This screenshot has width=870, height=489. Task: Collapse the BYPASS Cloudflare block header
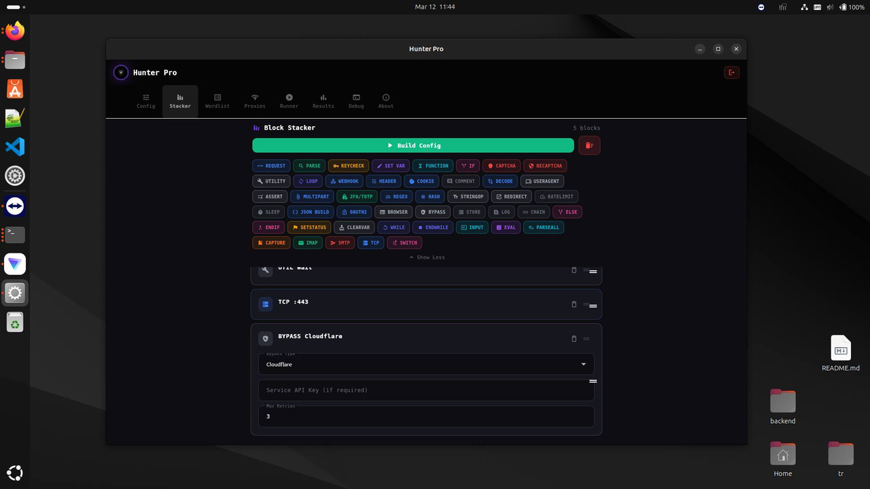pos(426,338)
